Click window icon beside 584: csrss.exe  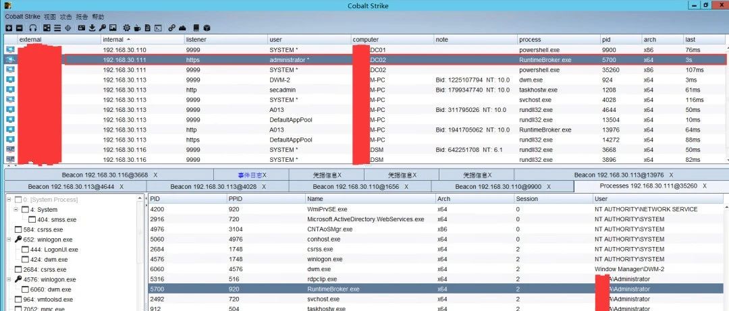coord(18,229)
